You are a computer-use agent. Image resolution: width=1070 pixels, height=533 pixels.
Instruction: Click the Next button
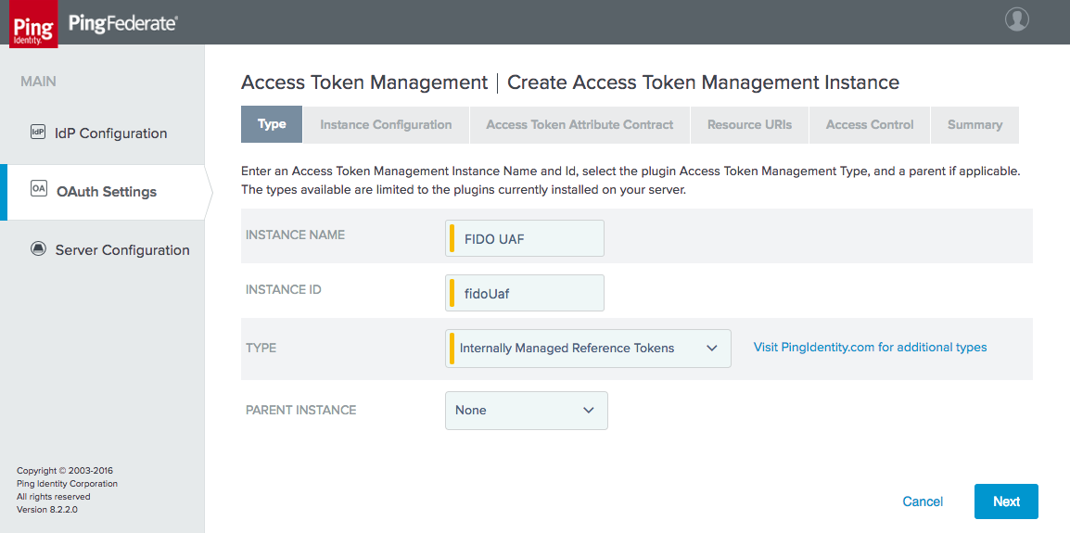coord(1007,501)
